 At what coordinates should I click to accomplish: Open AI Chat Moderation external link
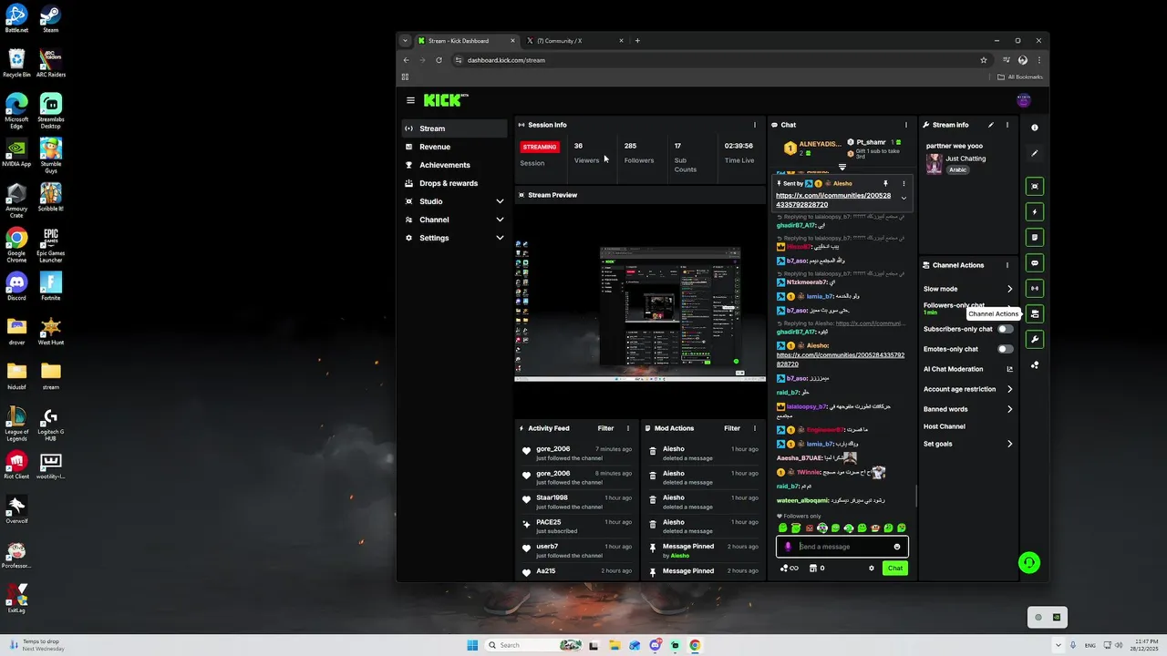point(1009,369)
